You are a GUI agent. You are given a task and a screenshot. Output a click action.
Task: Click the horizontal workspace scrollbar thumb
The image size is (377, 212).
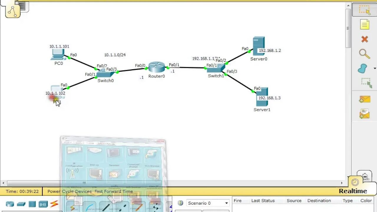pyautogui.click(x=84, y=183)
